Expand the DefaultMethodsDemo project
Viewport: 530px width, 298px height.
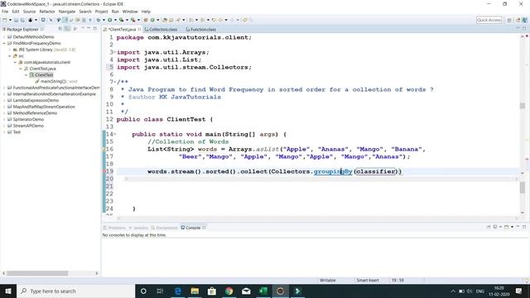click(x=3, y=36)
